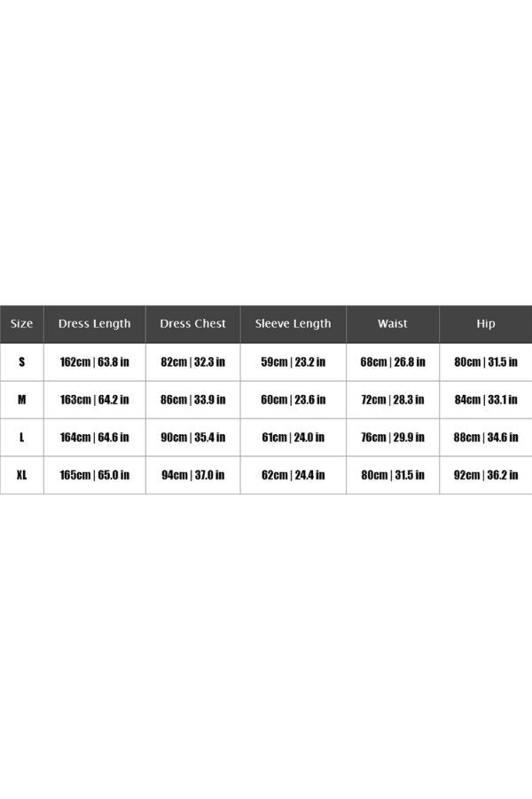Click the 162cm | 63.8 in cell
The image size is (532, 799).
click(x=95, y=362)
